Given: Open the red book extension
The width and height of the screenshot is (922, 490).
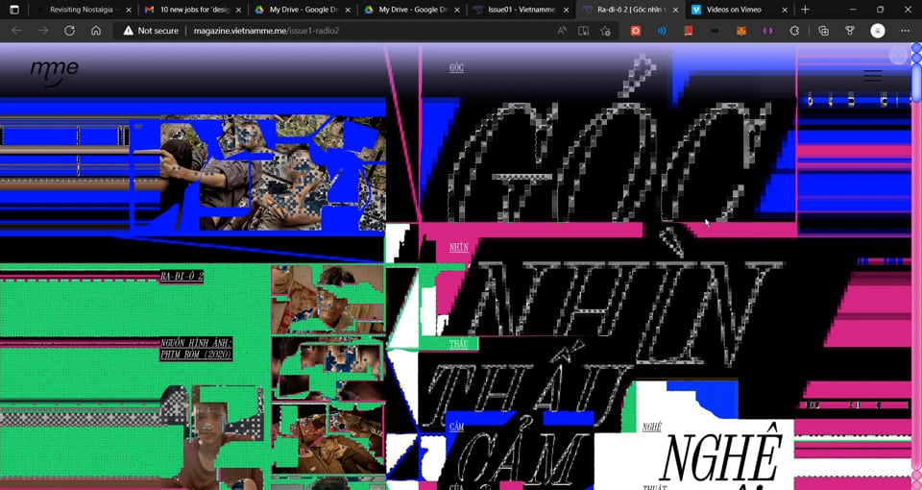Looking at the screenshot, I should point(688,31).
